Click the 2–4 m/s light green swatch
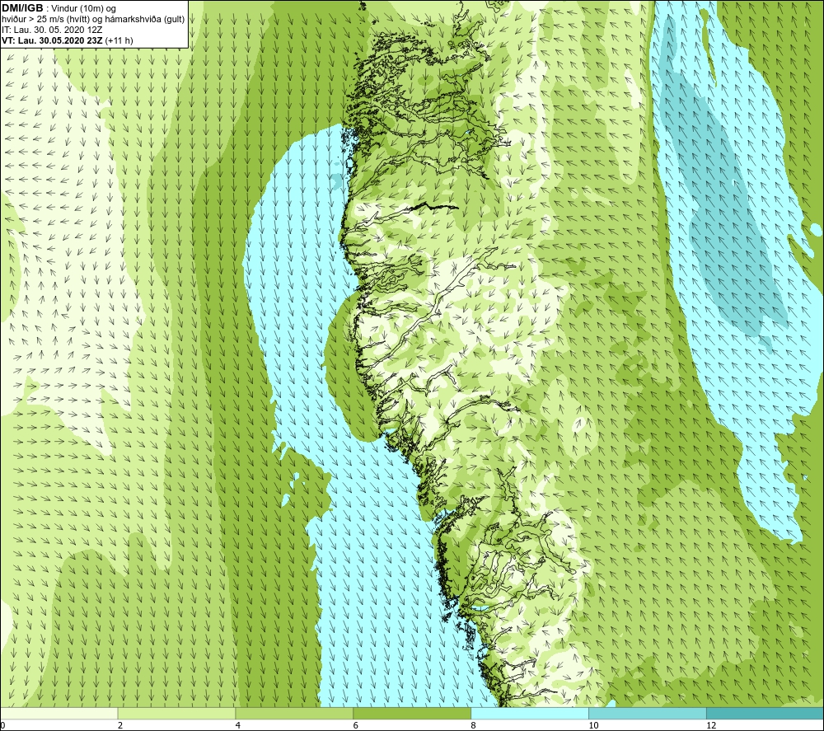 pyautogui.click(x=176, y=713)
